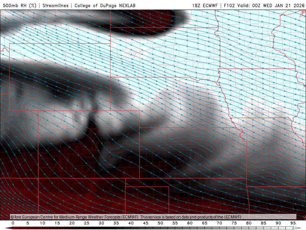Select legend value '10' on the scale
The image size is (306, 230).
point(42,223)
